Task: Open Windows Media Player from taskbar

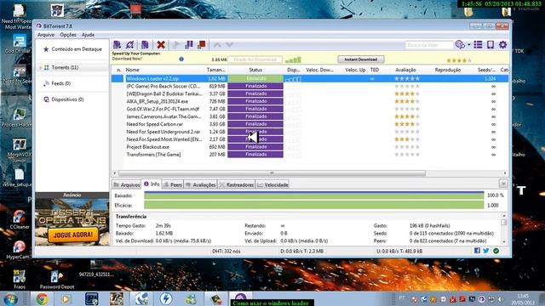Action: [x=66, y=298]
